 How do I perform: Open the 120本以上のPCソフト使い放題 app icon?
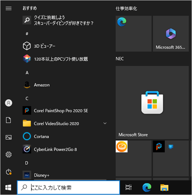tap(27, 59)
